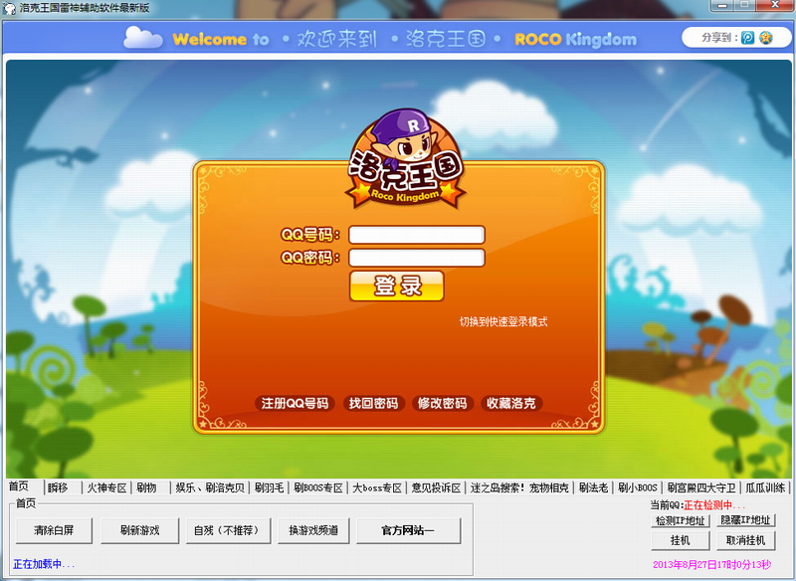Click the 检测IP地址 button

tap(680, 520)
